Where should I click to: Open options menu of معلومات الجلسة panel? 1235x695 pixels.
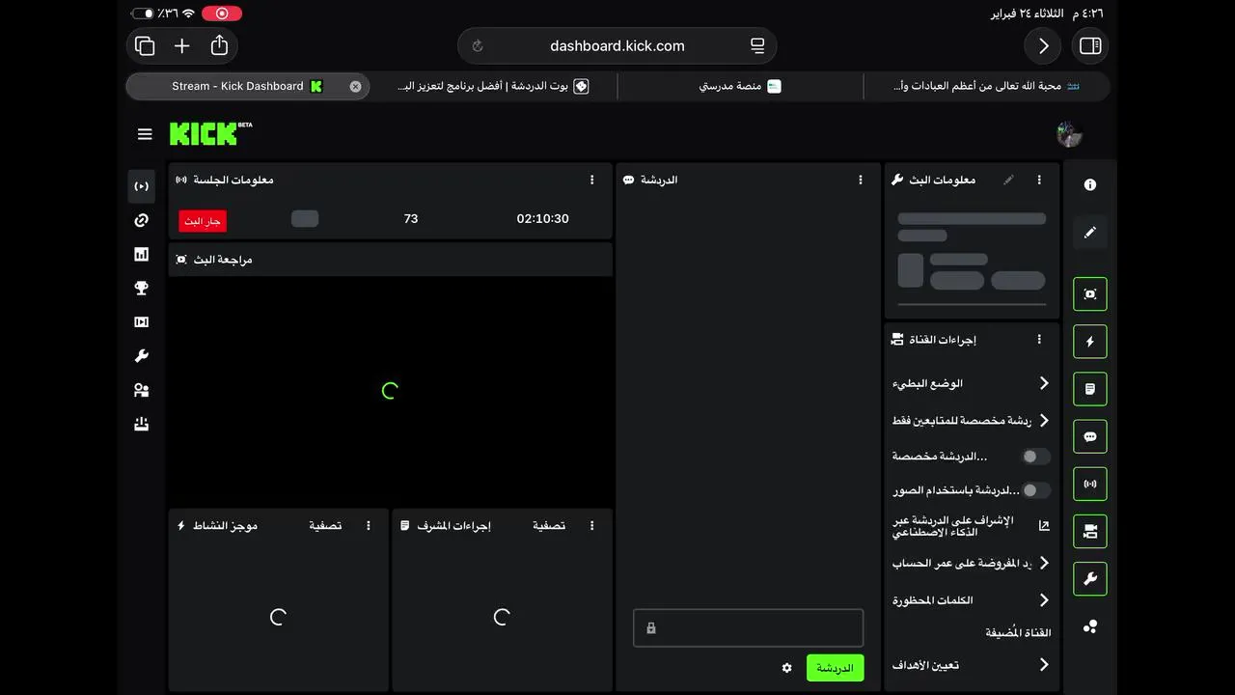coord(592,180)
